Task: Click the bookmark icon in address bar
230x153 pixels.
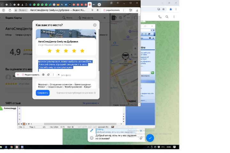Action: [x=97, y=10]
